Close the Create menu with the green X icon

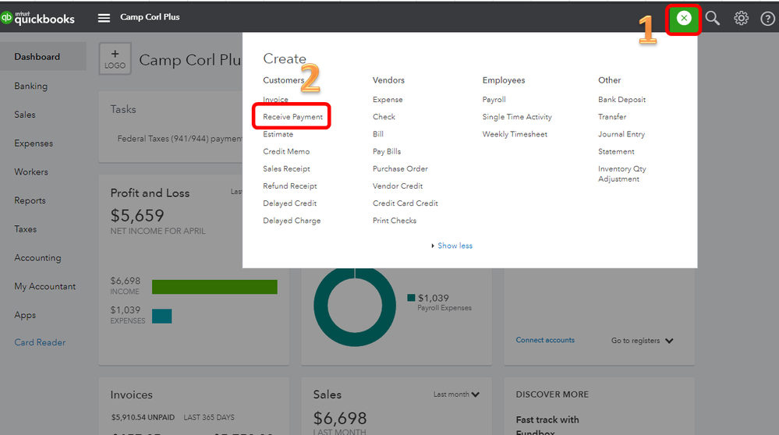[x=684, y=18]
